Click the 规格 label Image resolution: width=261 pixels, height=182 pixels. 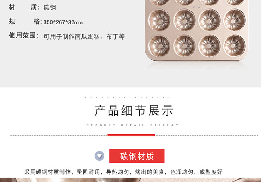[x=24, y=22]
